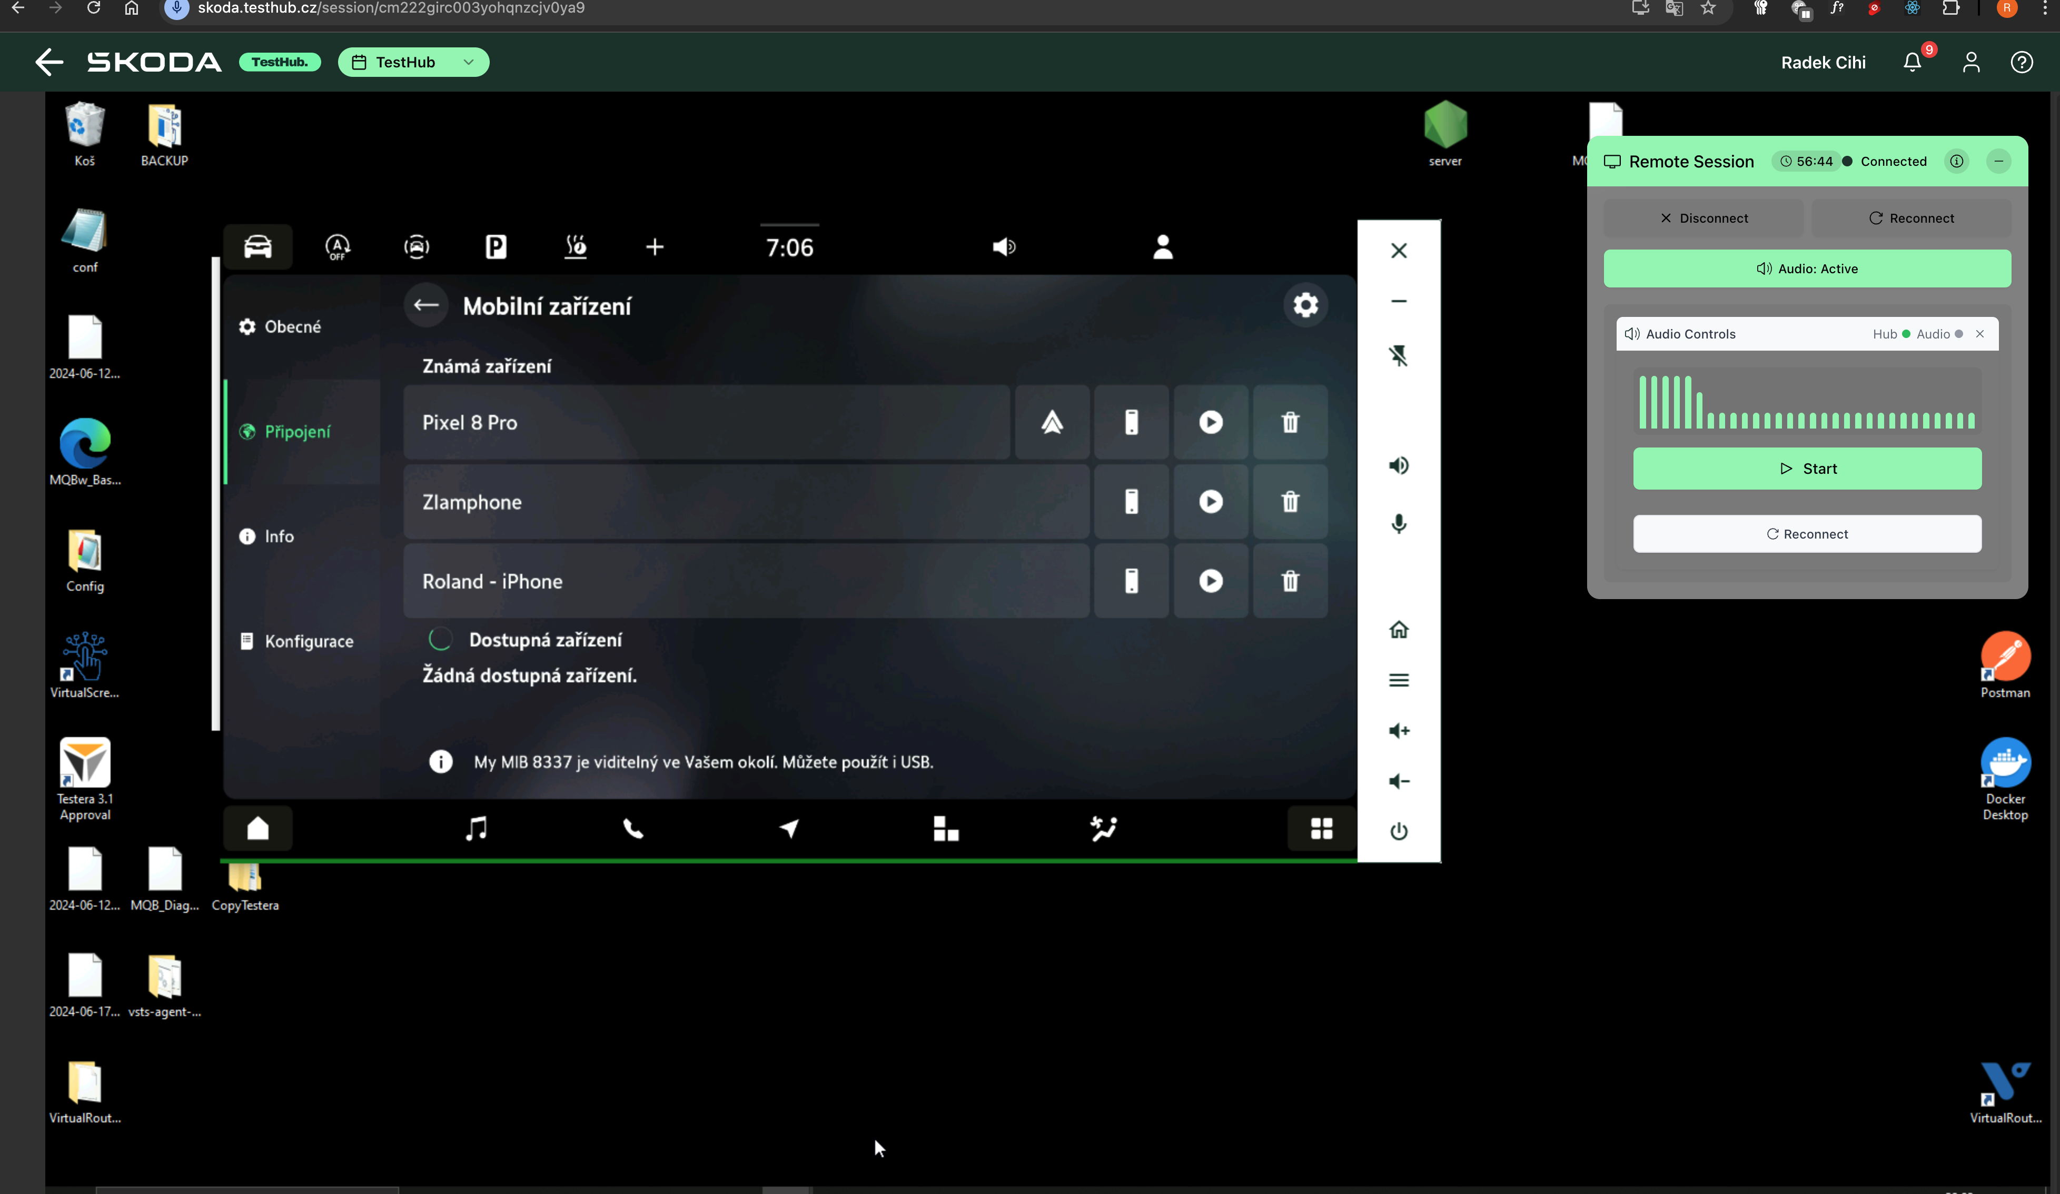Viewport: 2060px width, 1194px height.
Task: Toggle the Audio: Active button
Action: coord(1807,268)
